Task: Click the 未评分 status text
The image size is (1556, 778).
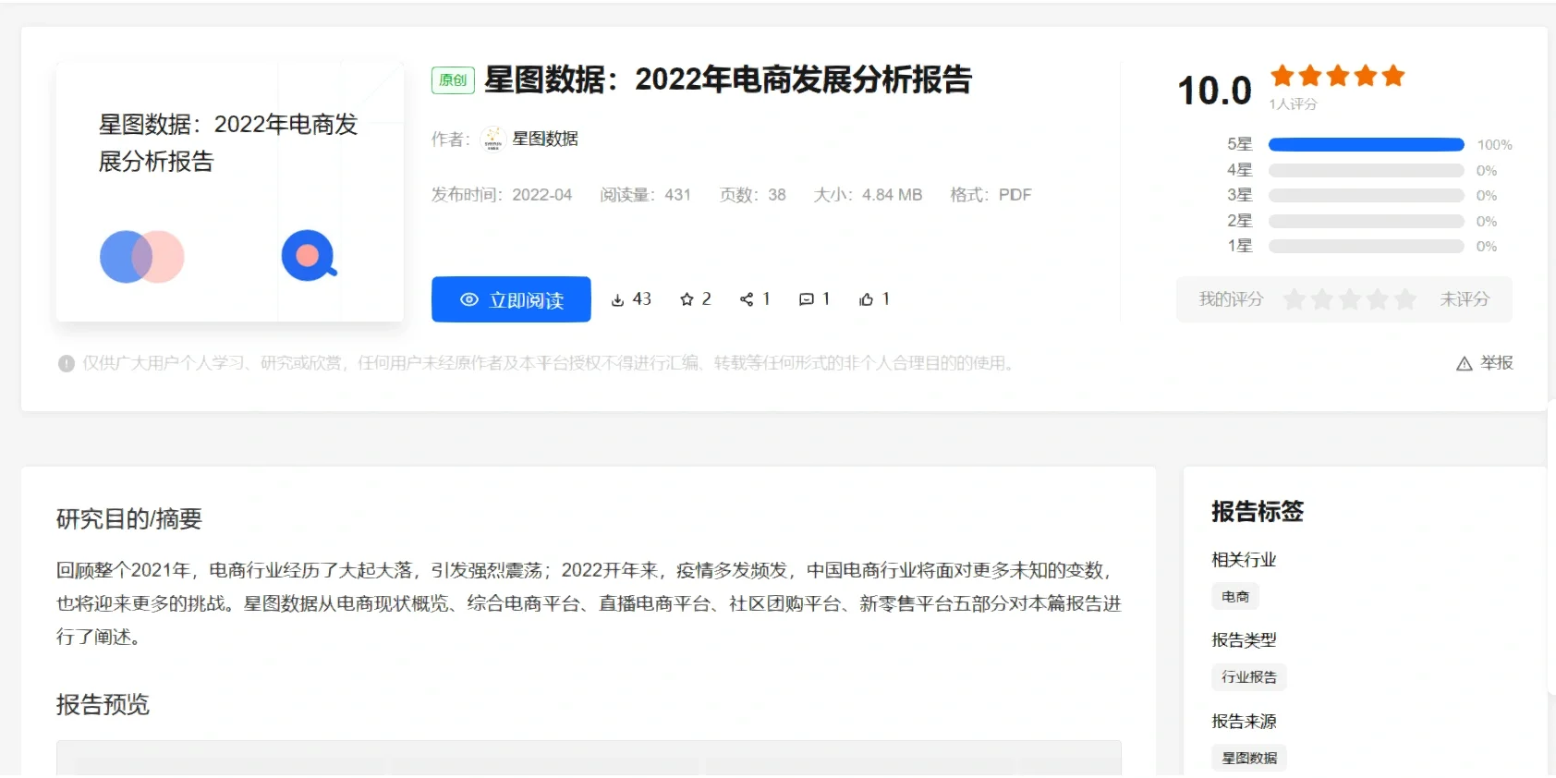Action: (x=1465, y=299)
